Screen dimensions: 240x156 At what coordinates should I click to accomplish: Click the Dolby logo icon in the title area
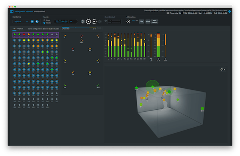[x=12, y=12]
